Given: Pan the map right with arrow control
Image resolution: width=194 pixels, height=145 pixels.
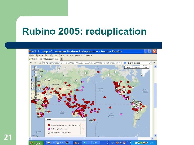Looking at the screenshot, I should 38,70.
